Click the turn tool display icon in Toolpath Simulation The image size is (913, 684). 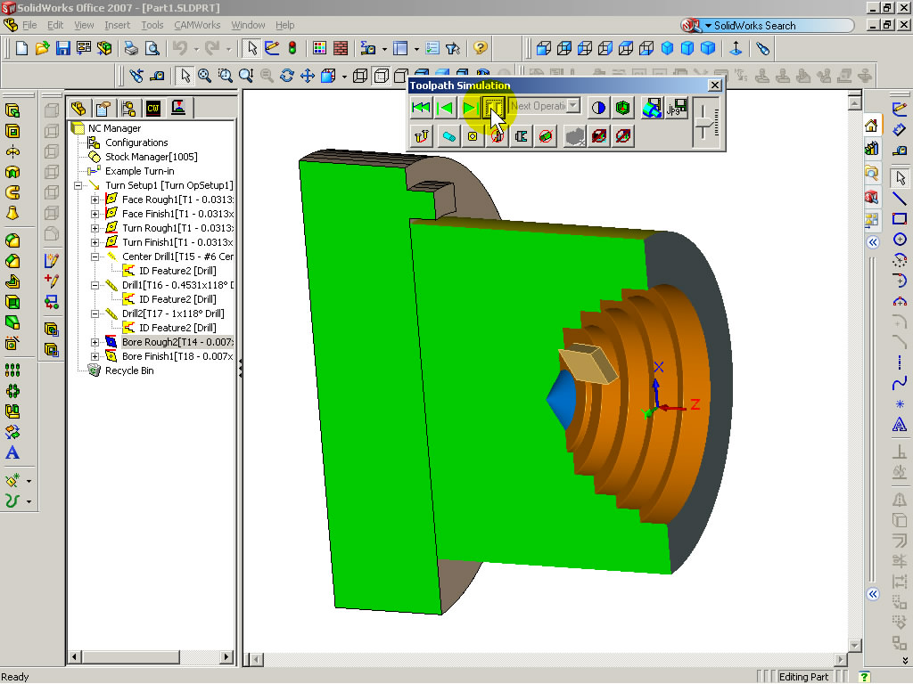[422, 136]
